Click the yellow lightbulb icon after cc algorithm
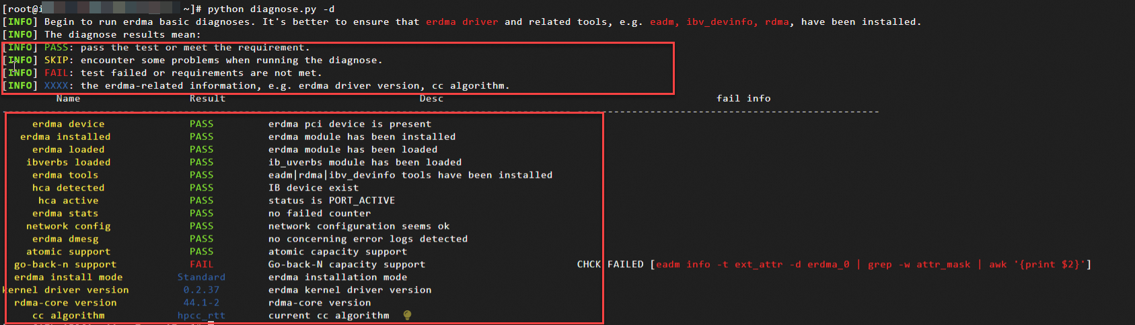 pos(407,315)
